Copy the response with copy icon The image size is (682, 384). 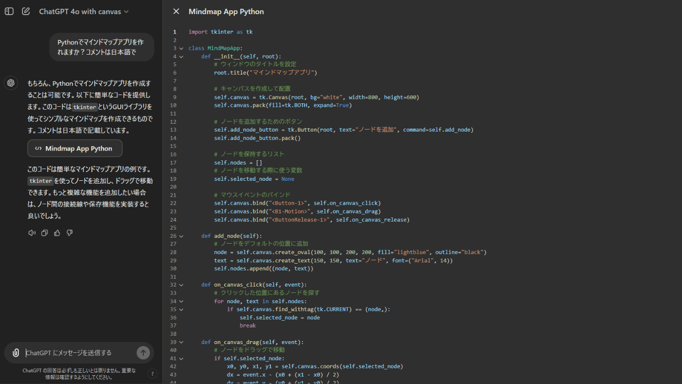(x=44, y=233)
